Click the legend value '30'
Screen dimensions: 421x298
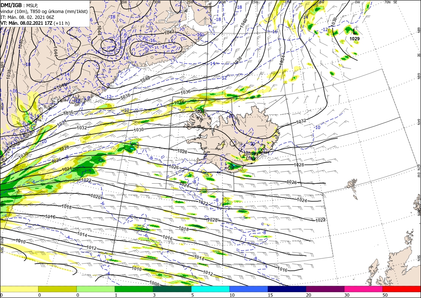tap(346, 295)
